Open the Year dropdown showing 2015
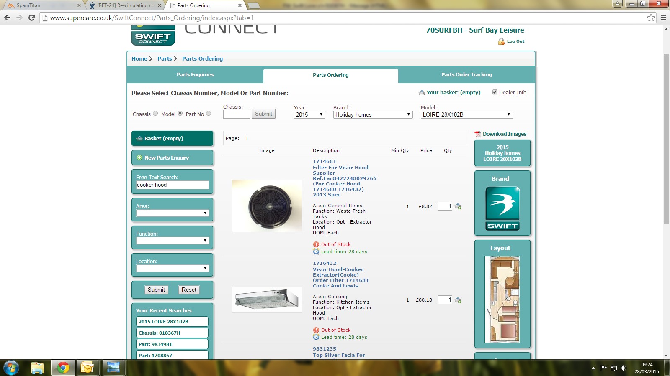The width and height of the screenshot is (670, 376). [x=309, y=114]
